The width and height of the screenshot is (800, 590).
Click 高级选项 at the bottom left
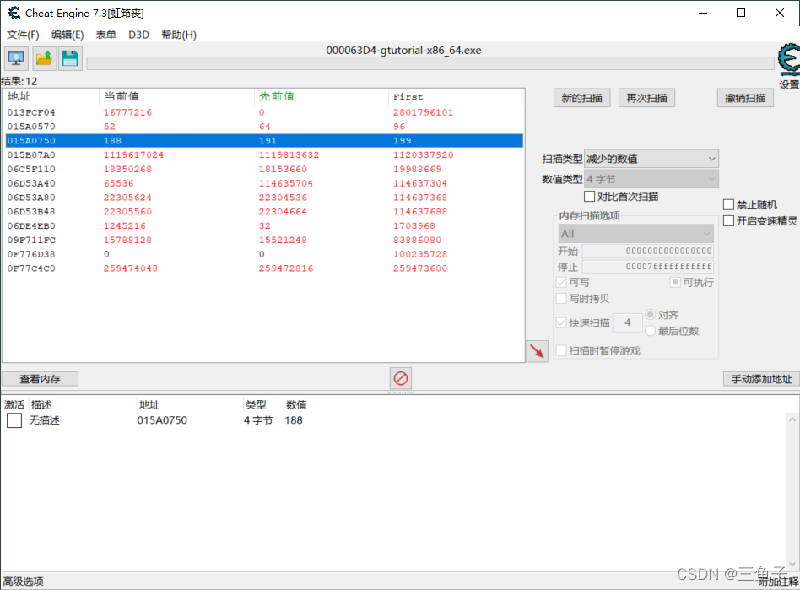point(24,582)
